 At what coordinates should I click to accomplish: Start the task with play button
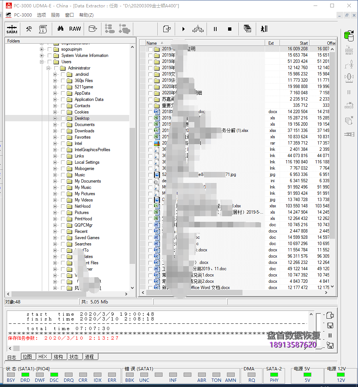tap(184, 29)
